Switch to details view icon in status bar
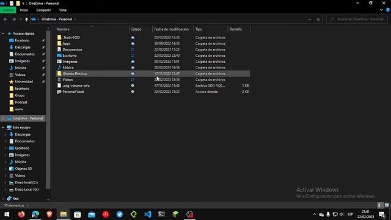 pos(379,205)
